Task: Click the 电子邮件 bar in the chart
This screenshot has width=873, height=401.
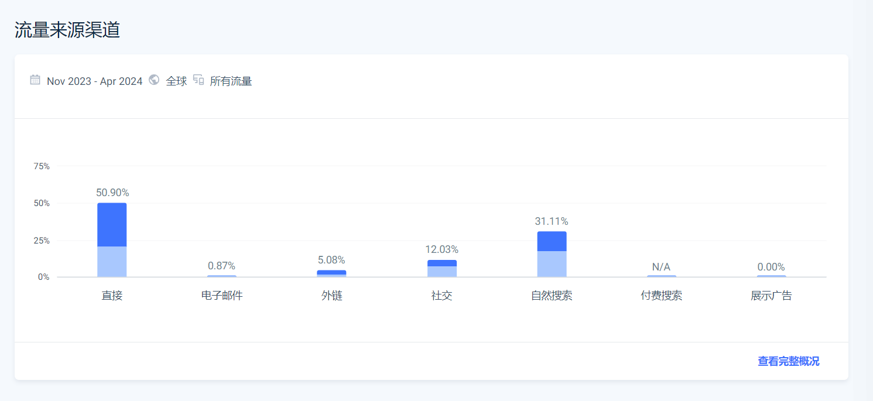Action: 222,276
